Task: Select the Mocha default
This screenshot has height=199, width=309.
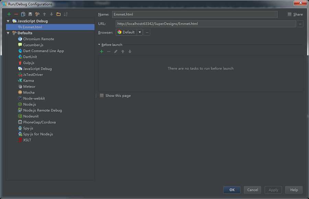Action: (x=26, y=92)
